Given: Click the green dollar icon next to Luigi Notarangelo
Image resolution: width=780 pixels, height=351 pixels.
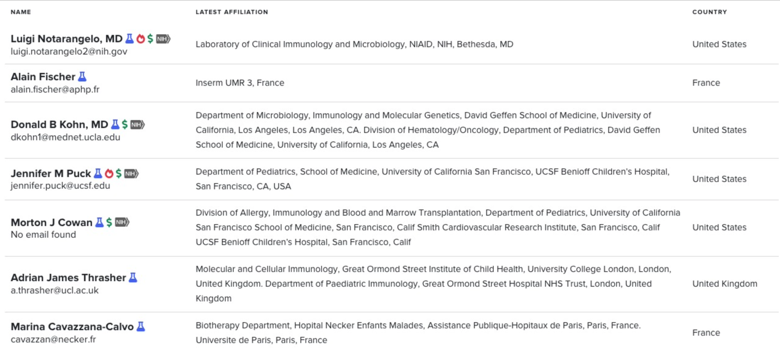Looking at the screenshot, I should (150, 39).
